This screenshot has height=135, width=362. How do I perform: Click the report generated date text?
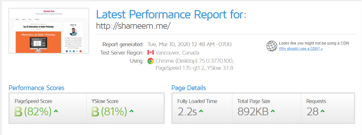189,44
